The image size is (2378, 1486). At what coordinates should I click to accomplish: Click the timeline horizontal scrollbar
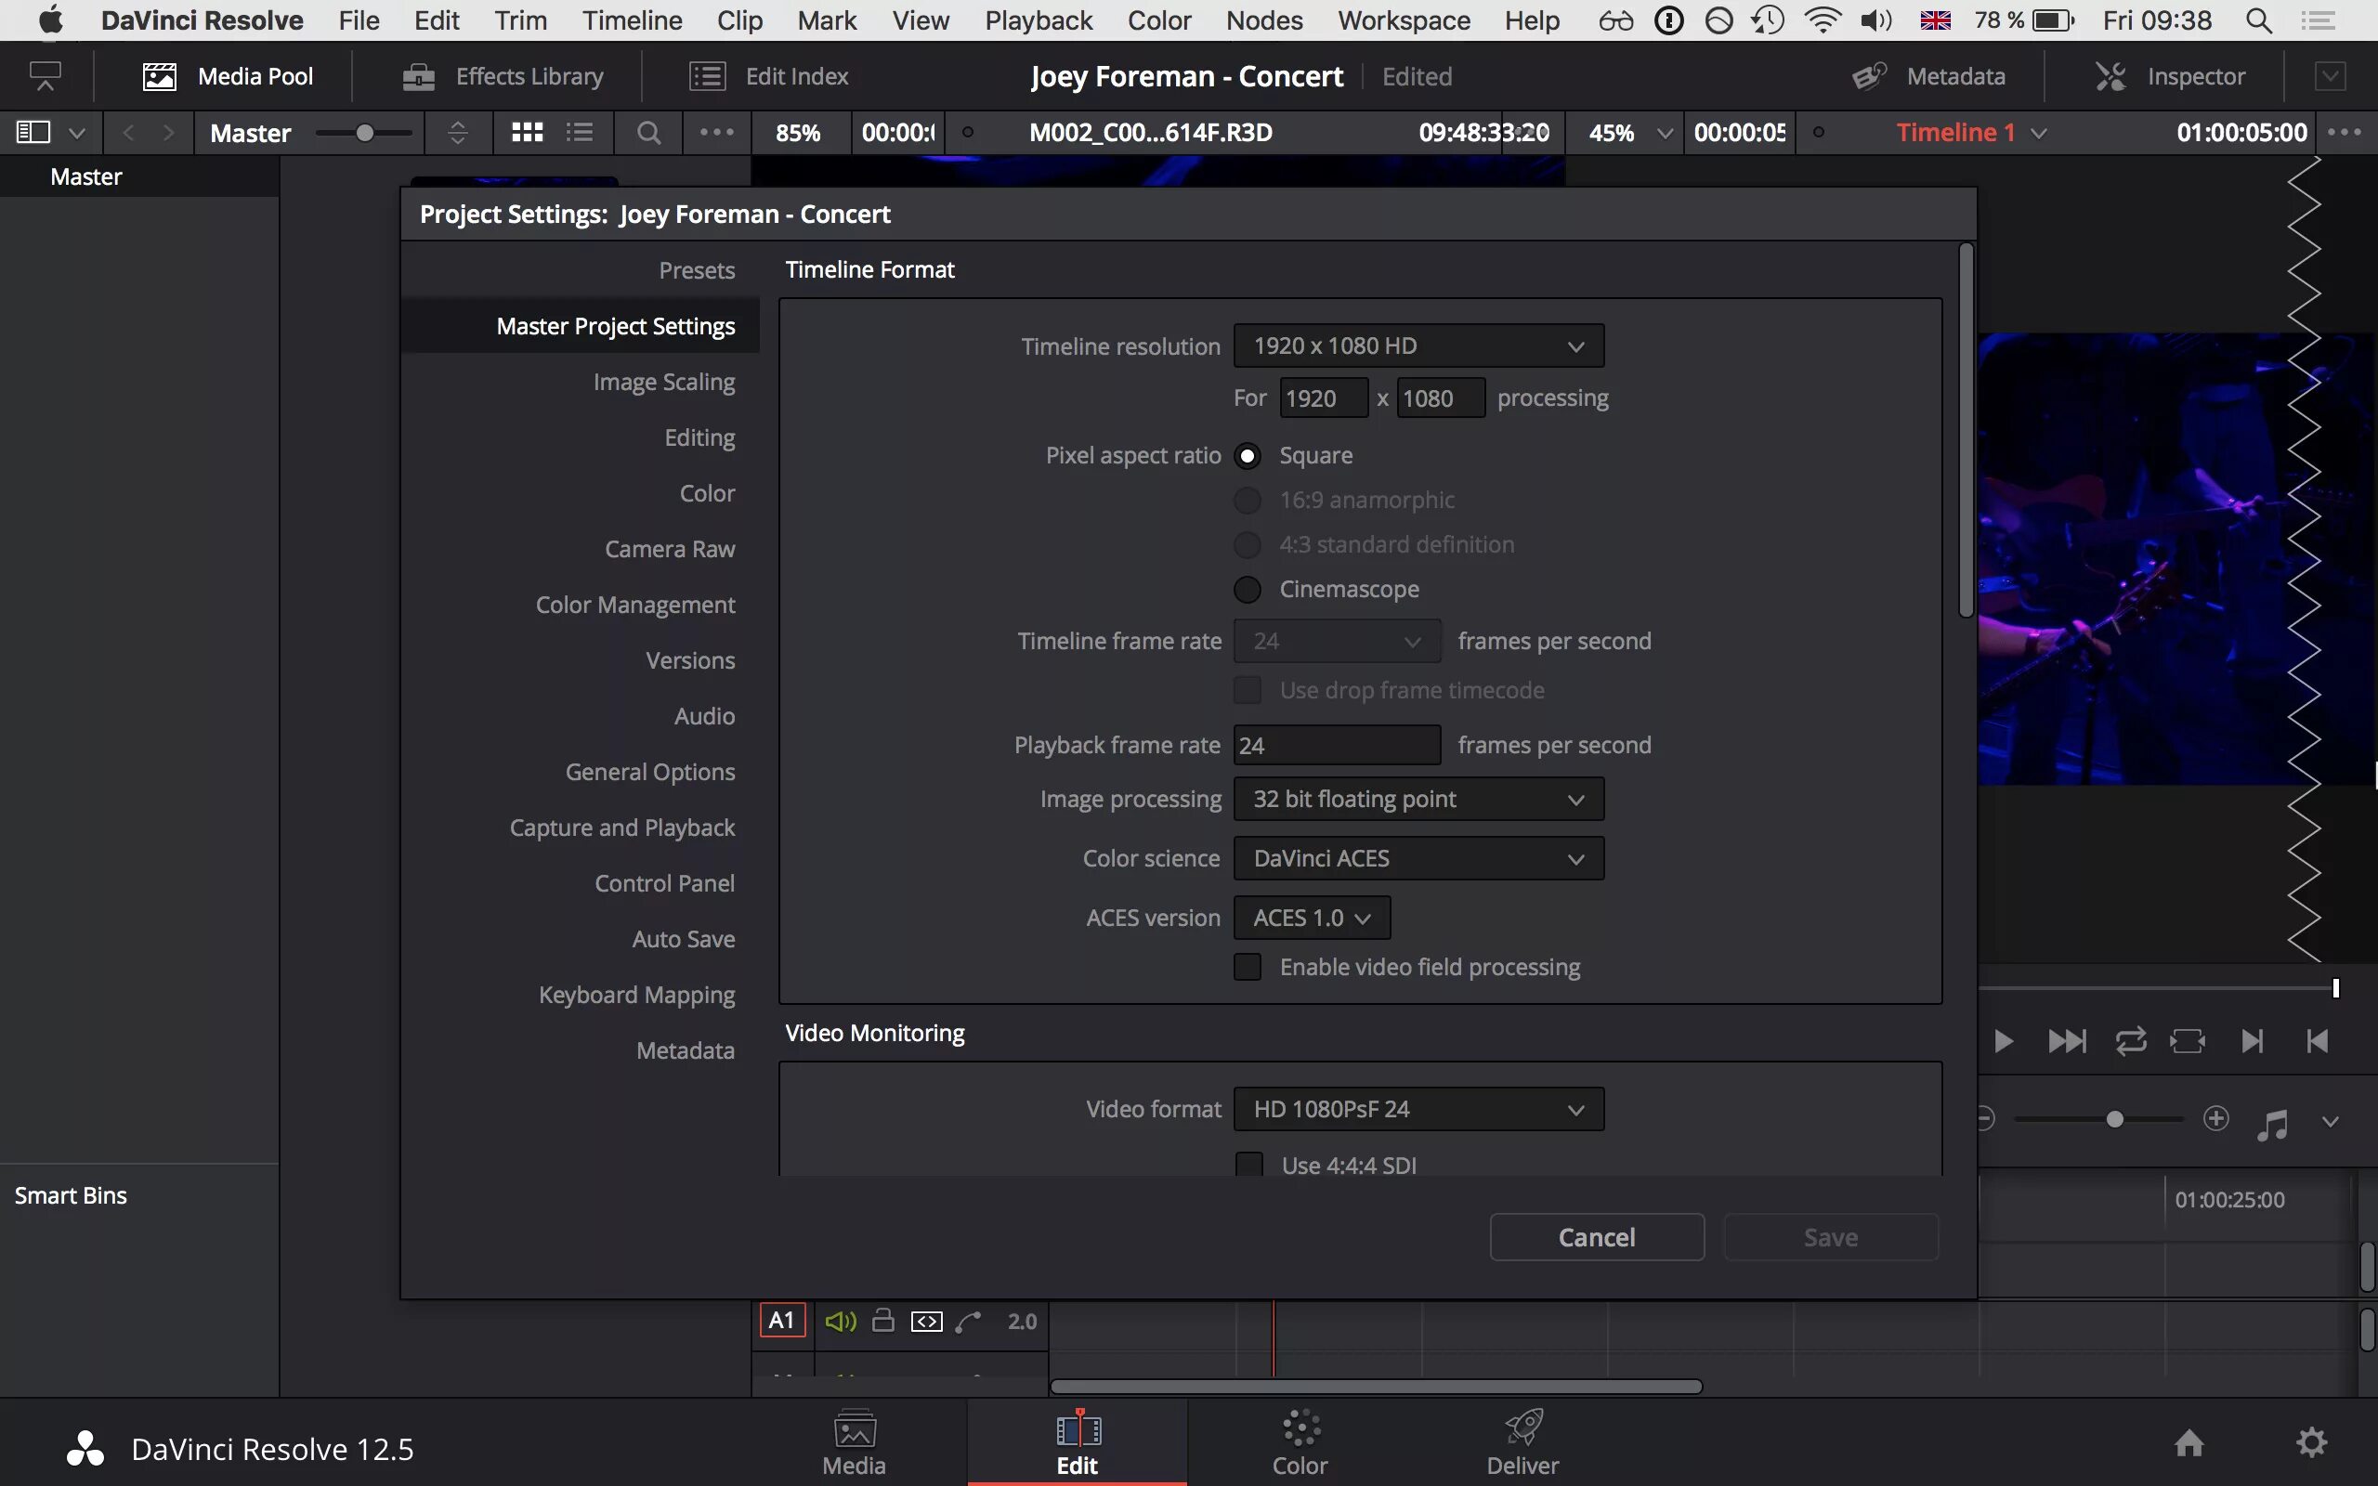coord(1376,1387)
